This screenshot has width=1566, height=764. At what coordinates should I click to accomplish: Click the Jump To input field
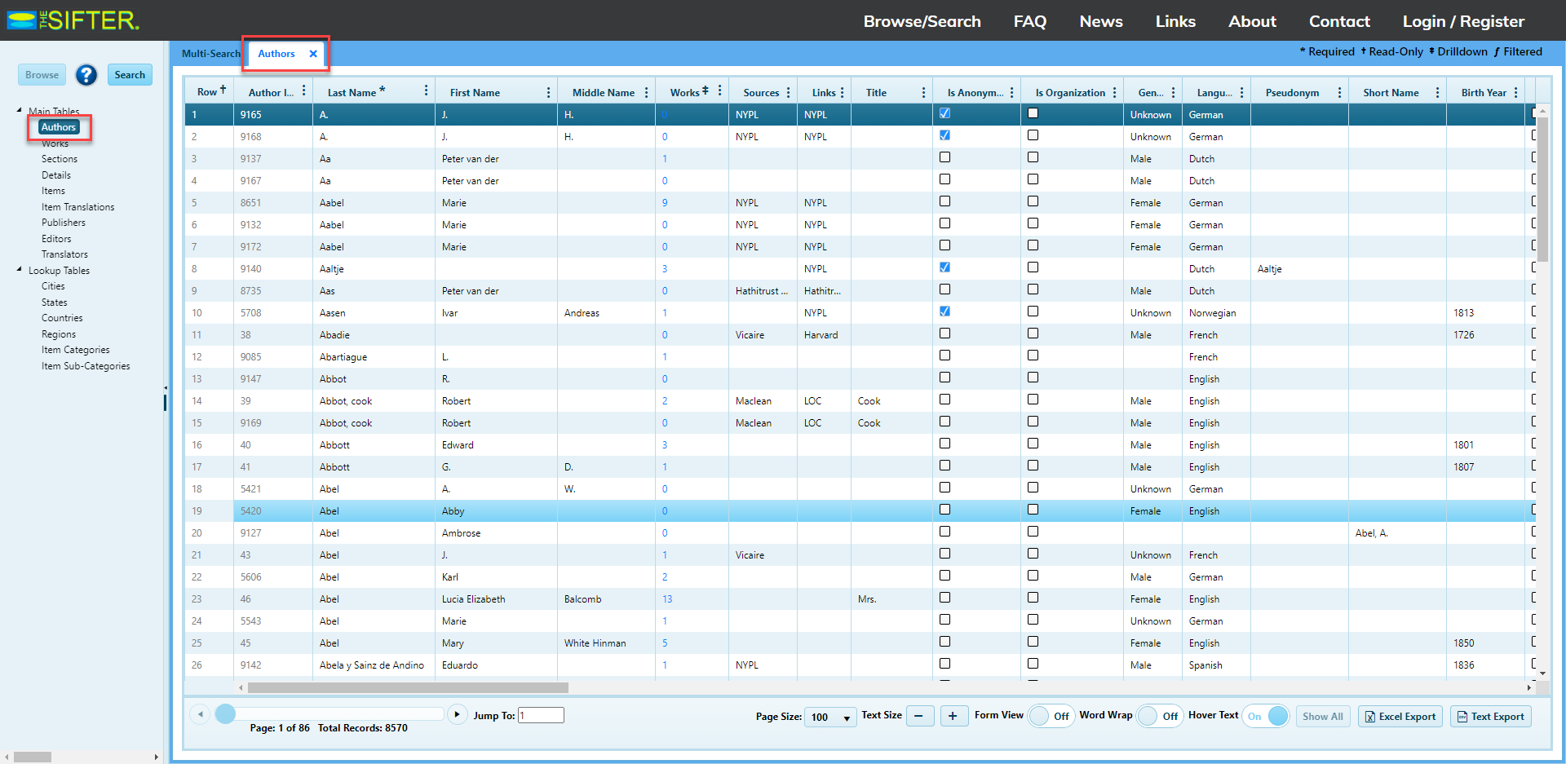click(x=541, y=715)
